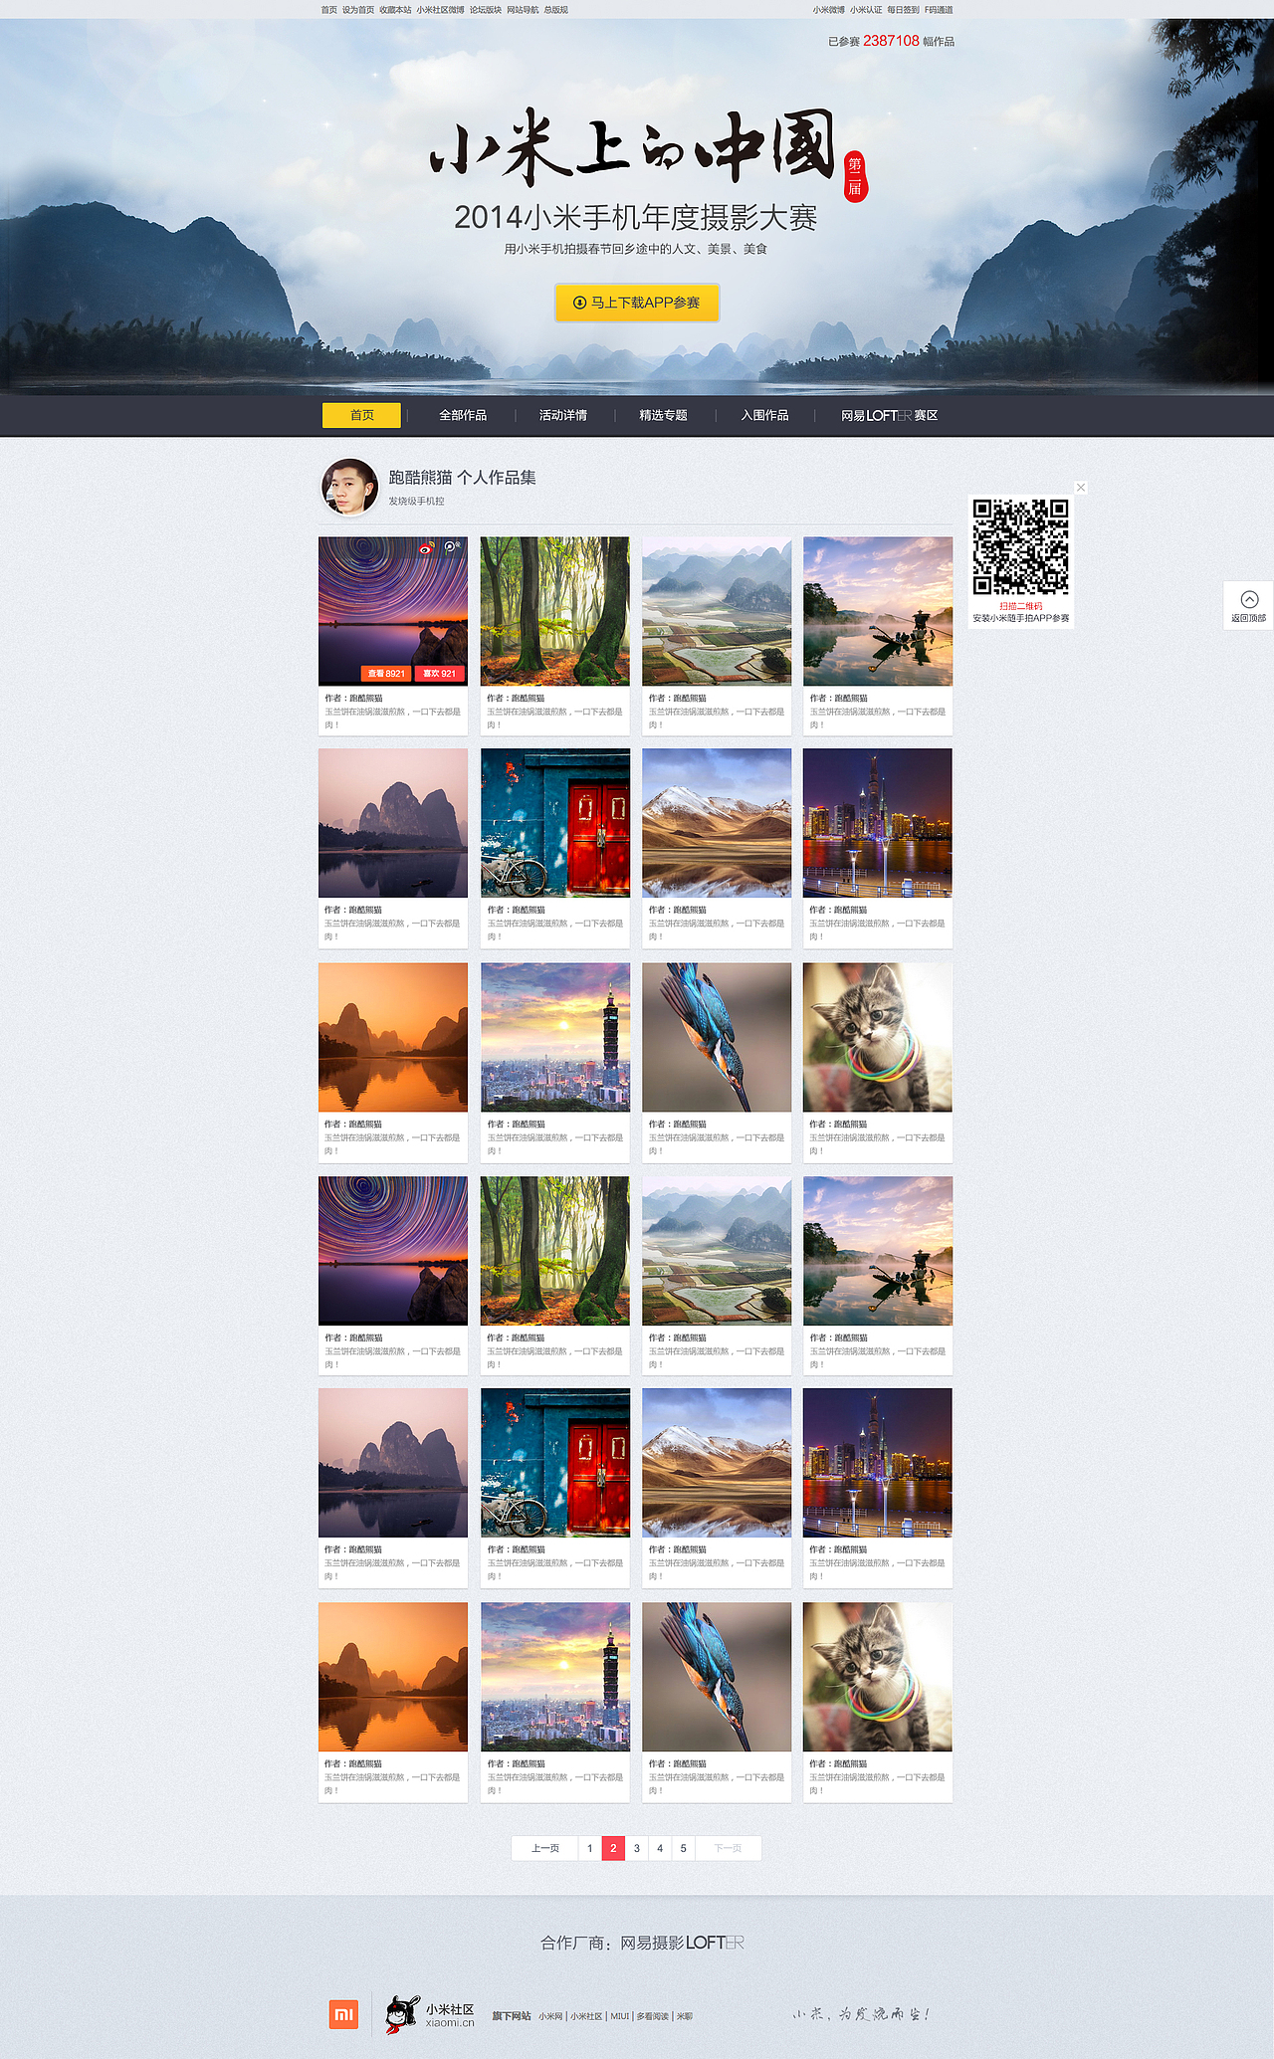Go to page 1
This screenshot has height=2059, width=1274.
point(590,1848)
